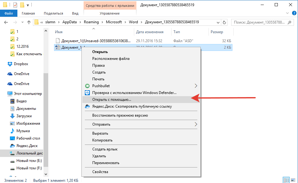Click the Файл button in ribbon

point(9,13)
